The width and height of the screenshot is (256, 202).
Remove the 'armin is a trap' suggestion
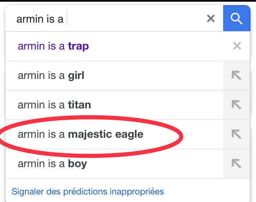pyautogui.click(x=237, y=46)
